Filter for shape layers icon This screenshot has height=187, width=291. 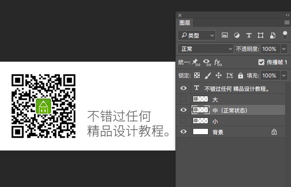260,35
